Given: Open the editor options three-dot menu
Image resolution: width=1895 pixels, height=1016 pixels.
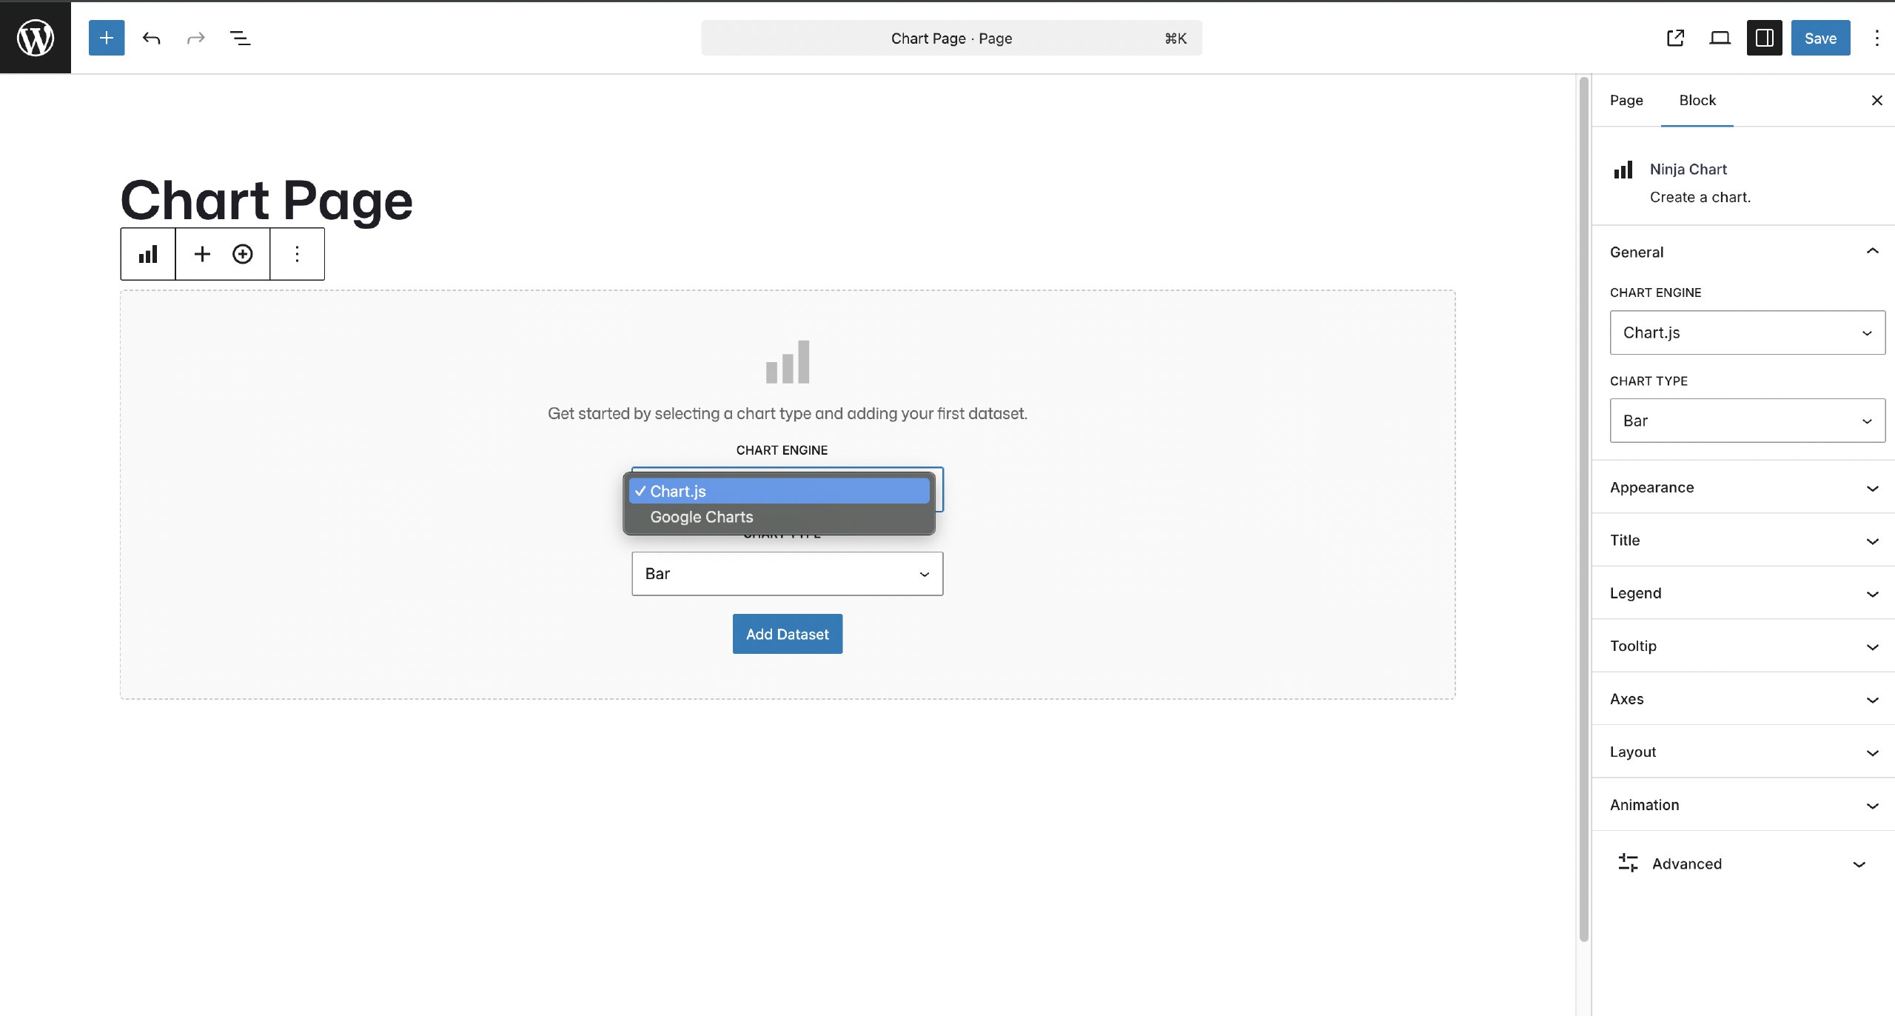Looking at the screenshot, I should [x=1876, y=38].
